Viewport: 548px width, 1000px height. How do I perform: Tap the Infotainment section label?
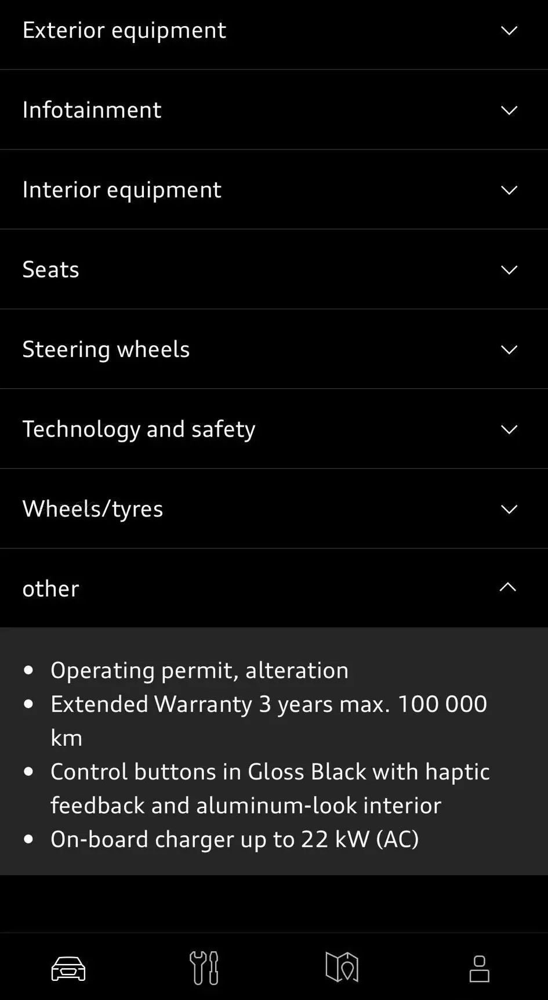click(x=92, y=110)
